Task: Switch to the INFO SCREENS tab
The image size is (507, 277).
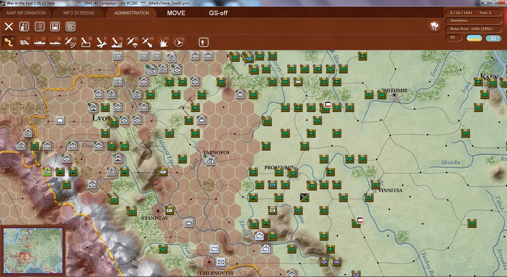Action: click(79, 13)
